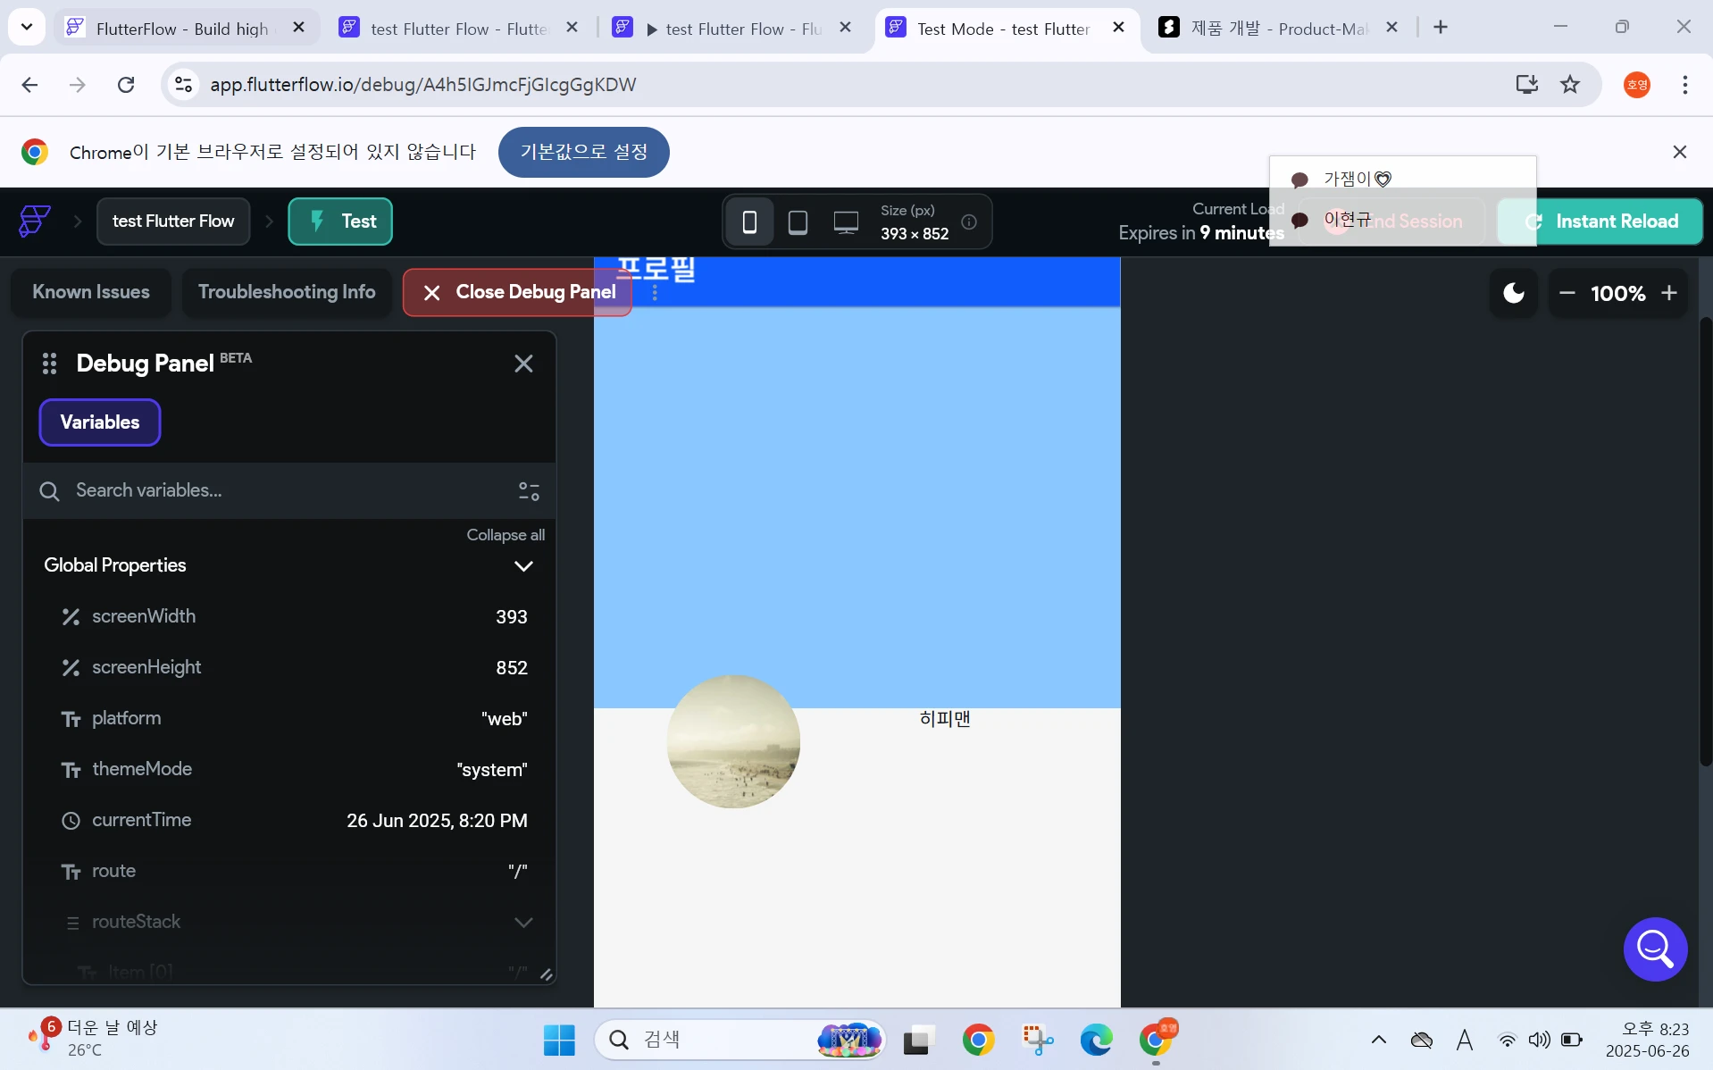This screenshot has width=1713, height=1070.
Task: Open the purple search help bubble
Action: tap(1655, 949)
